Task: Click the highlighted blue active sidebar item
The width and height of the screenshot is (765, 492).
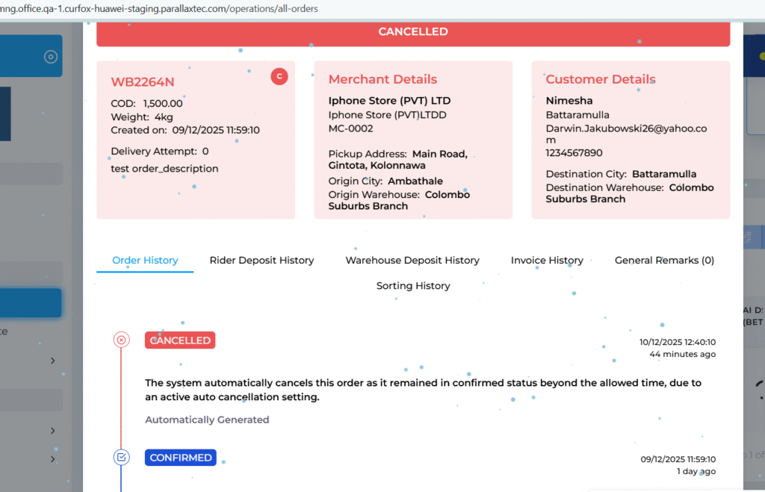Action: point(30,303)
